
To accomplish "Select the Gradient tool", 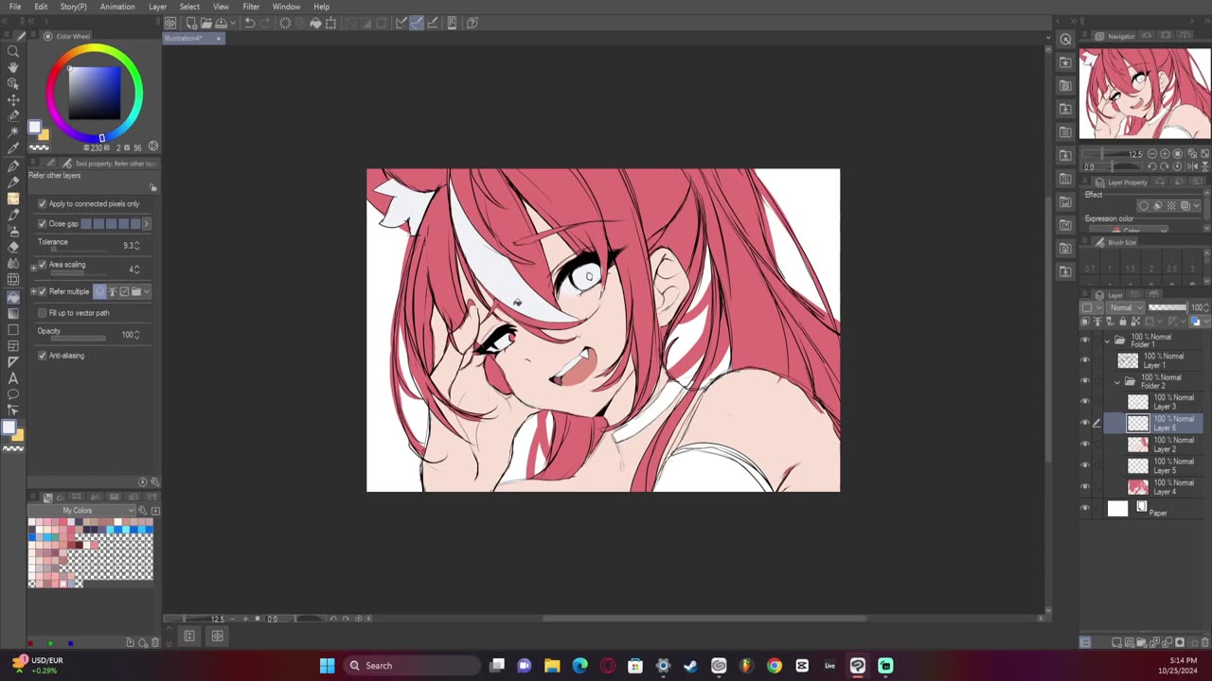I will (x=13, y=313).
